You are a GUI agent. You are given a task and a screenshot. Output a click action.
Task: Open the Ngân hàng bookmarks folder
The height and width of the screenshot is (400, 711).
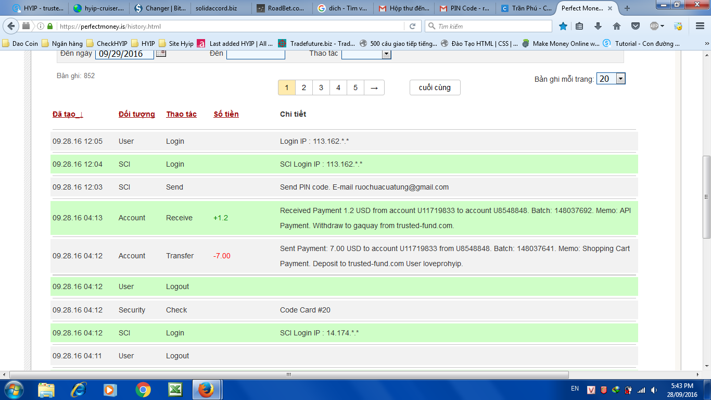click(62, 44)
